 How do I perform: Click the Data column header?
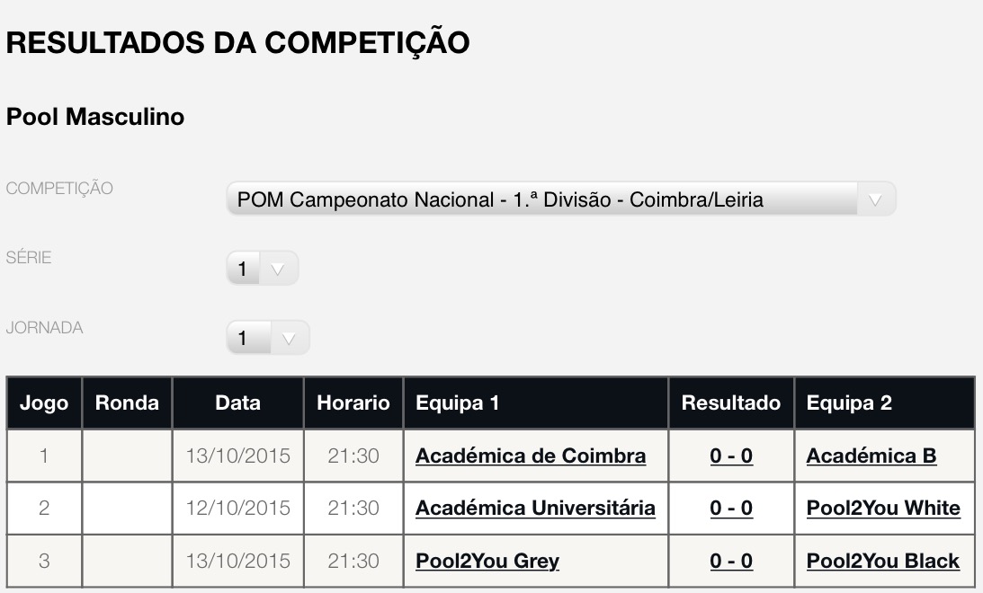point(237,403)
